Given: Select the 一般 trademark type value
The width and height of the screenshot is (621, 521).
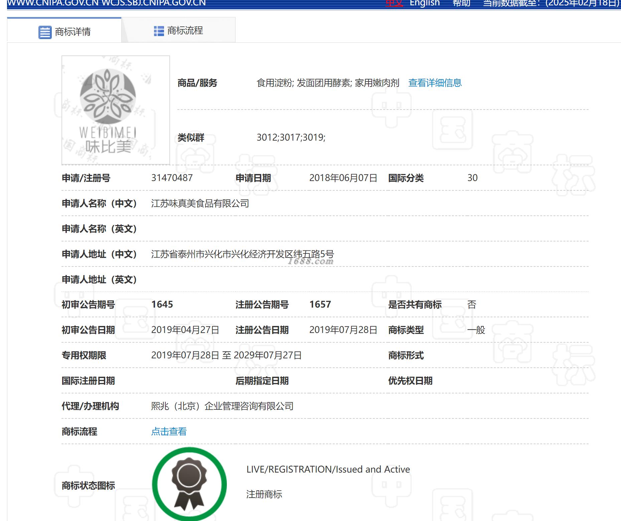Looking at the screenshot, I should tap(476, 330).
